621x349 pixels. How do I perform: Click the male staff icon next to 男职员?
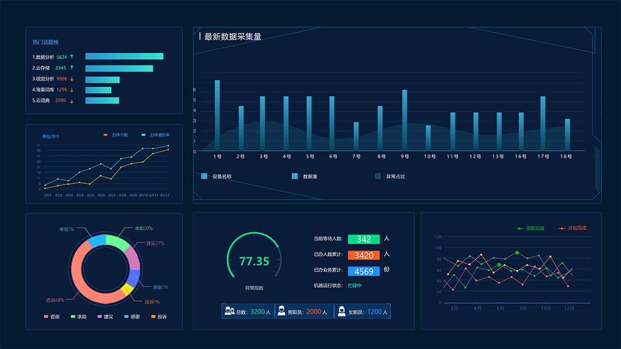(x=281, y=311)
